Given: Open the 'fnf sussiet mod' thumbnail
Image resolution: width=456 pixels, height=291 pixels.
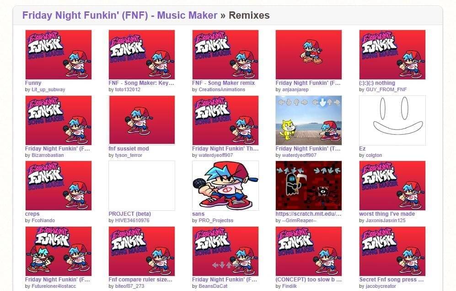Looking at the screenshot, I should 142,120.
